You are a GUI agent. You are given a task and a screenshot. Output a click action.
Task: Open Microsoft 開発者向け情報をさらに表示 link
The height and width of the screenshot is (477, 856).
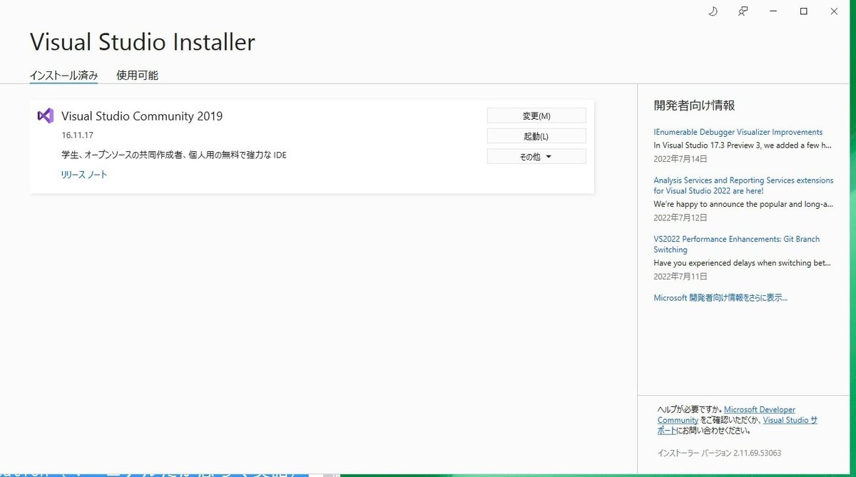pyautogui.click(x=720, y=298)
